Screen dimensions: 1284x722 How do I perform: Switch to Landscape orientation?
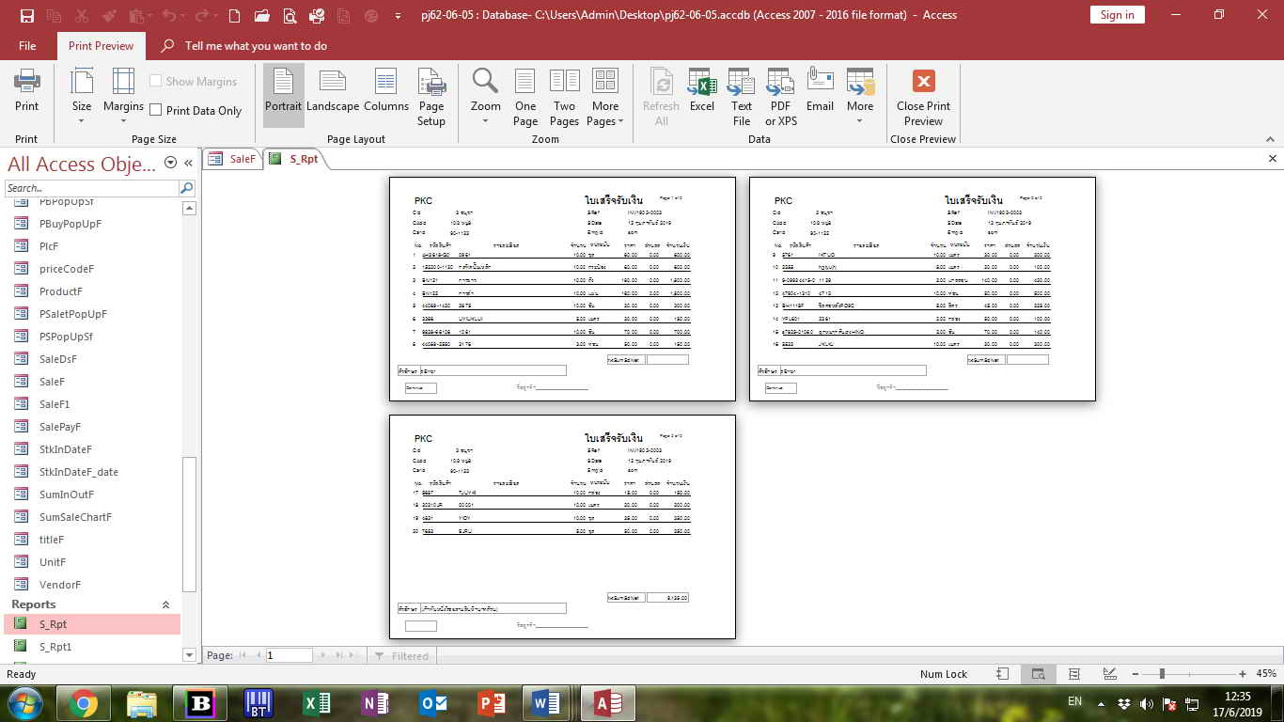(x=333, y=91)
